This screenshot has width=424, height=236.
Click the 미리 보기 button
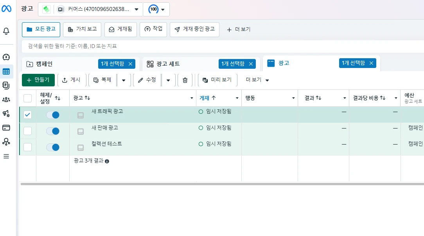(x=217, y=80)
